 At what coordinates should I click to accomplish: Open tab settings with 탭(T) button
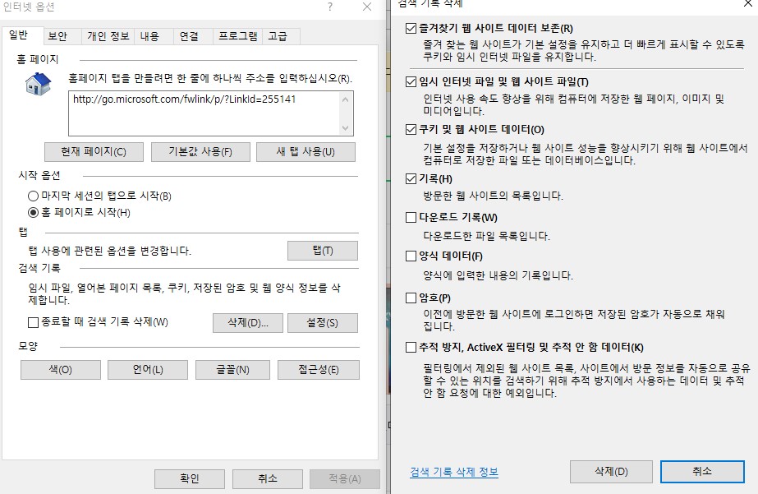click(323, 251)
